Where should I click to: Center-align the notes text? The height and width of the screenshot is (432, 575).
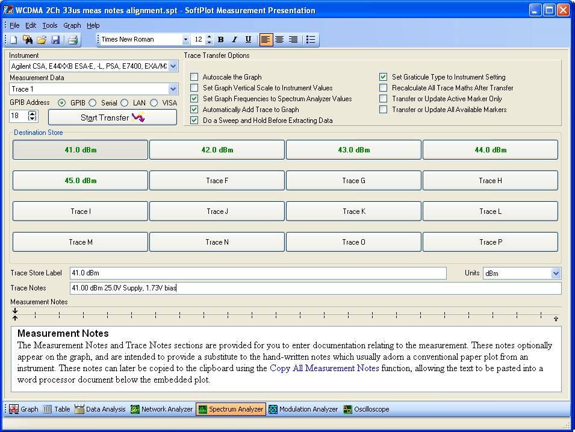[x=279, y=40]
